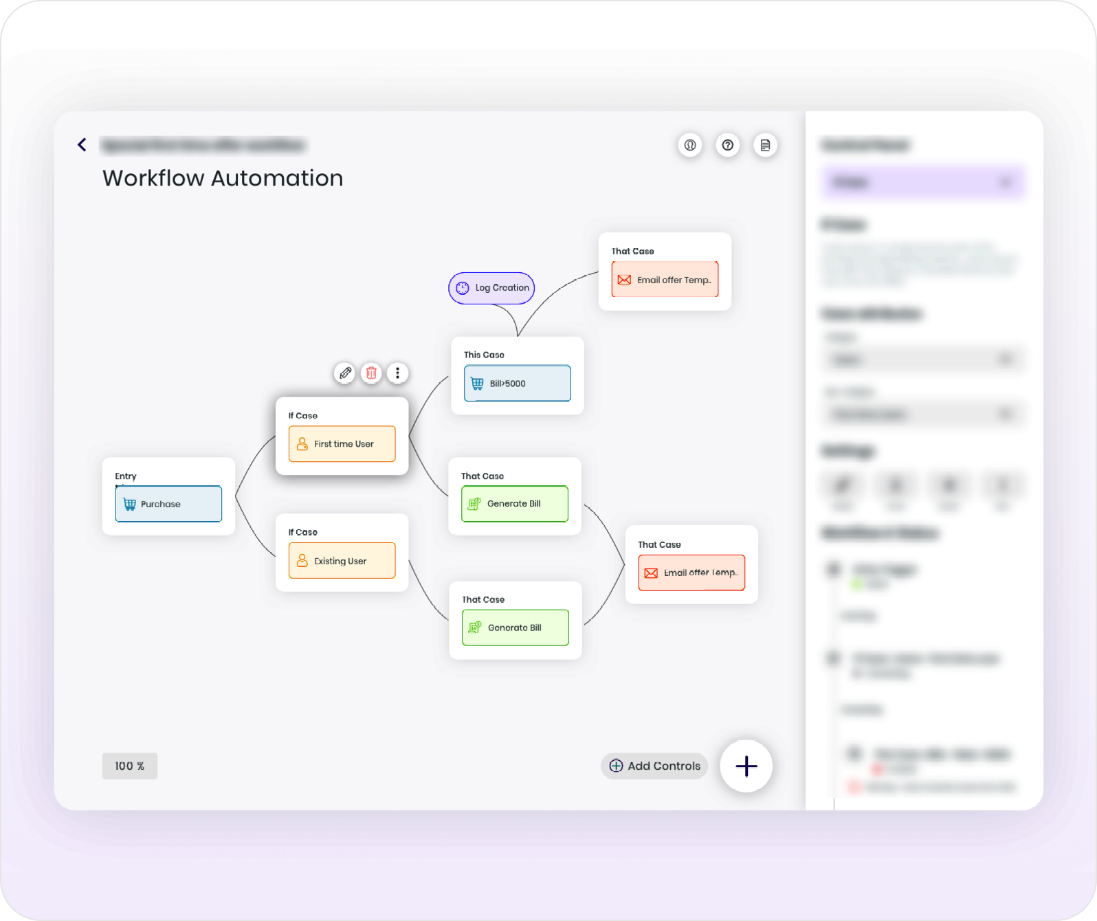
Task: Click the Bill>5000 condition node
Action: (517, 384)
